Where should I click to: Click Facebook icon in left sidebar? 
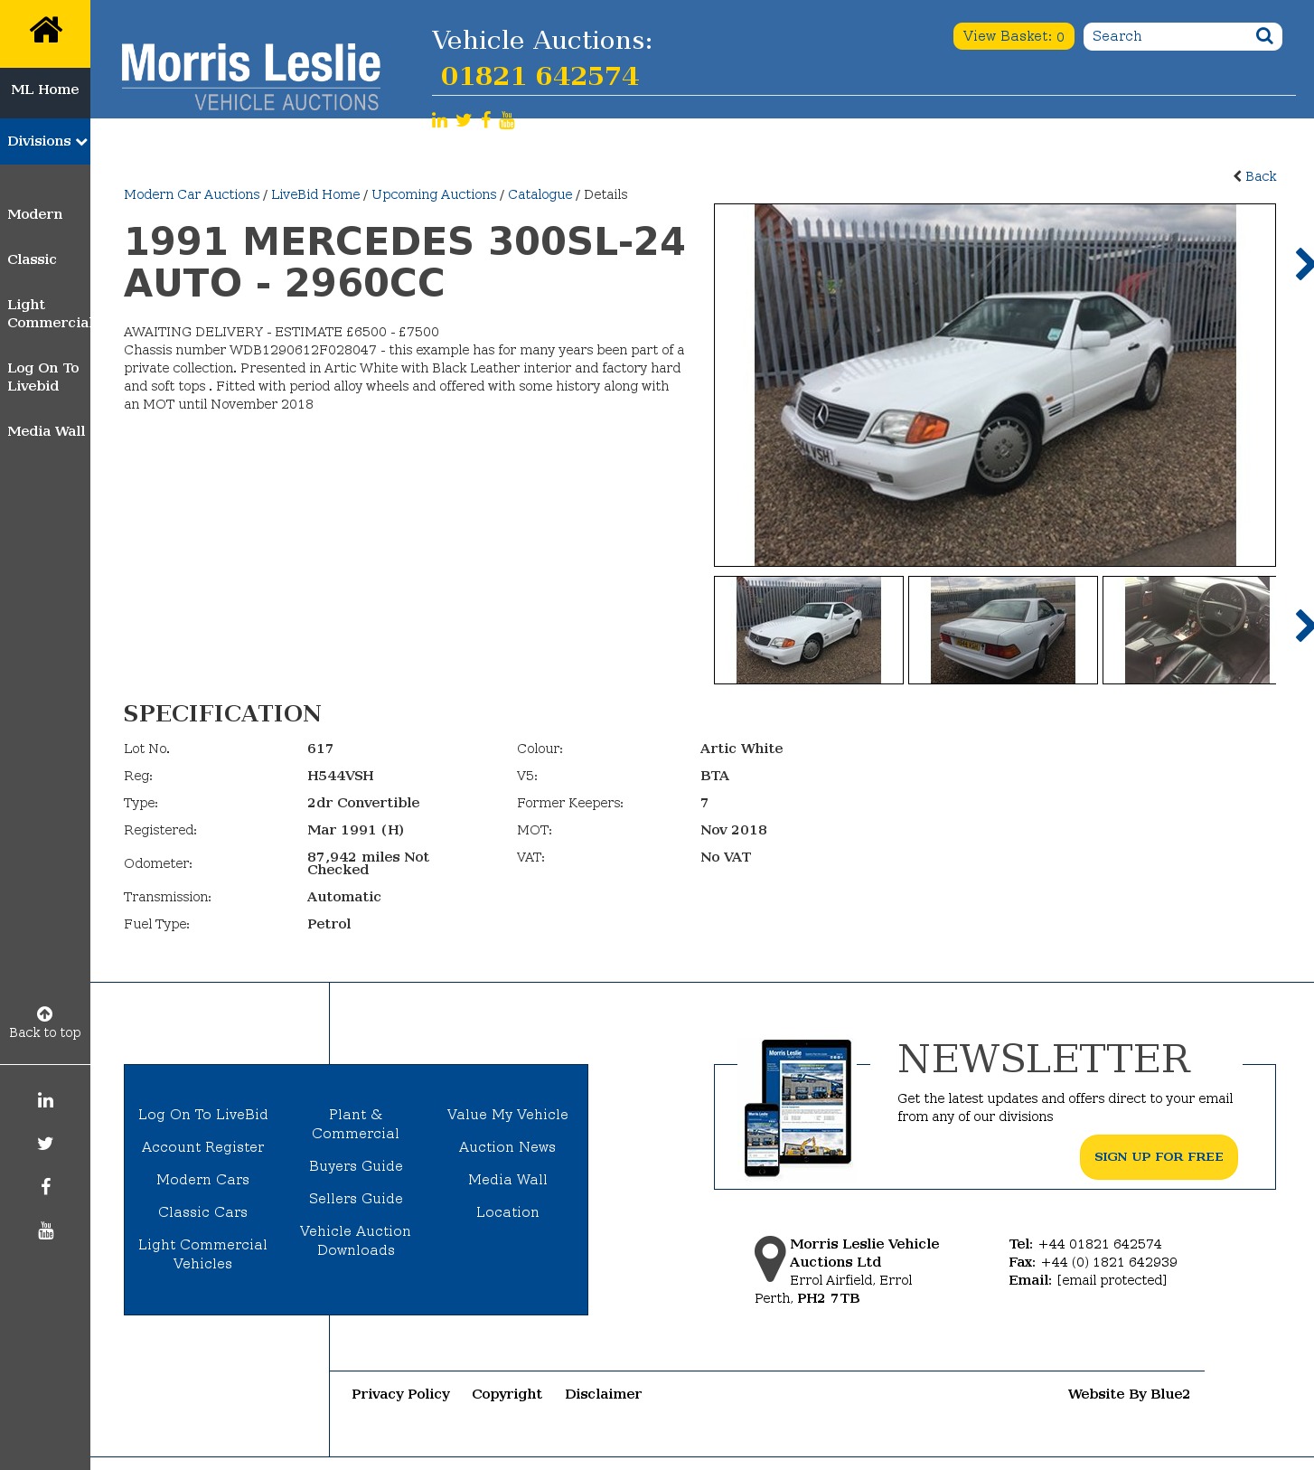[x=45, y=1187]
